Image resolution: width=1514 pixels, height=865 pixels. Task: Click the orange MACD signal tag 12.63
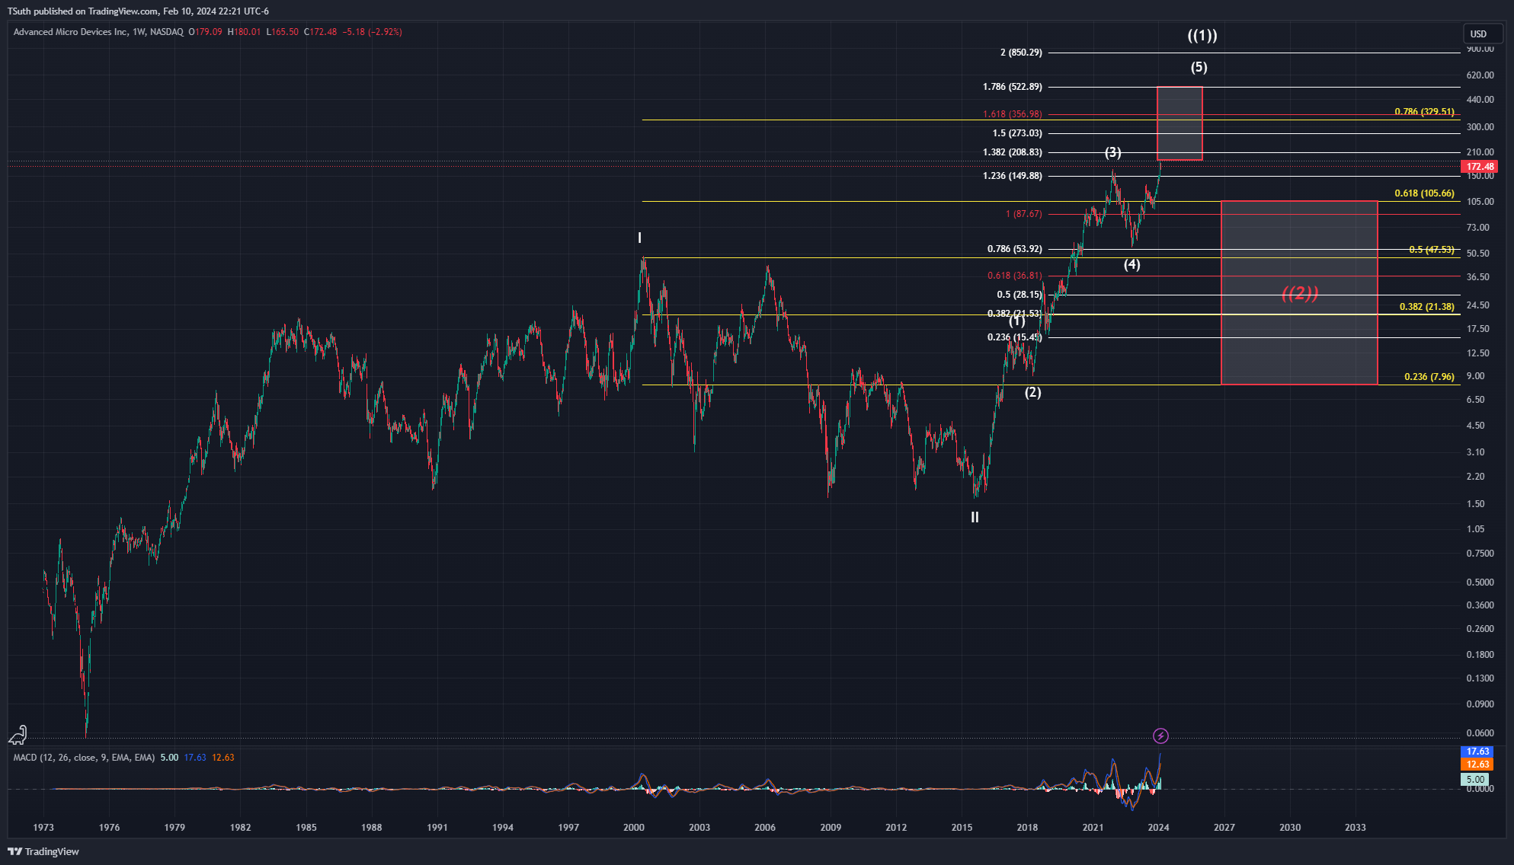[x=1477, y=764]
